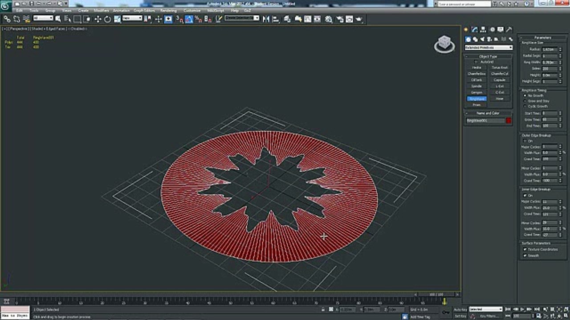570x320 pixels.
Task: Click the Align tool icon
Action: point(276,19)
